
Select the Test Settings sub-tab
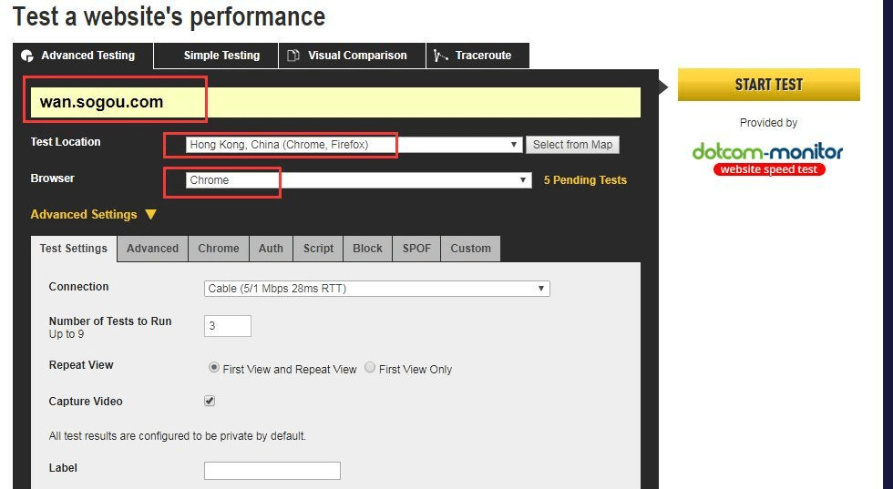pos(74,249)
